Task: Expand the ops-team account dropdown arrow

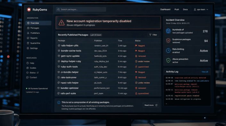Action: [207, 10]
